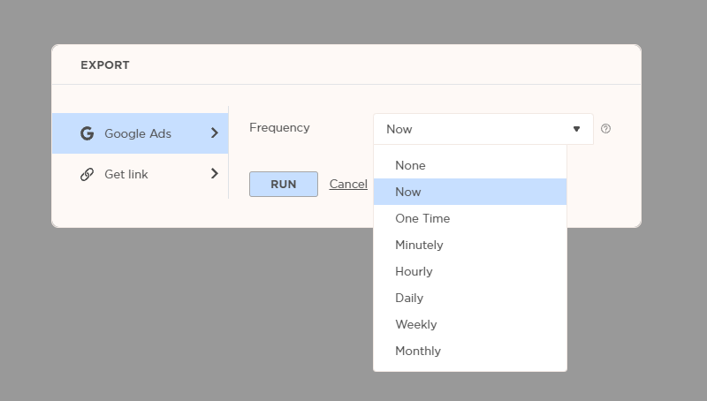Select the Google Ads export tab
Image resolution: width=707 pixels, height=401 pixels.
141,133
